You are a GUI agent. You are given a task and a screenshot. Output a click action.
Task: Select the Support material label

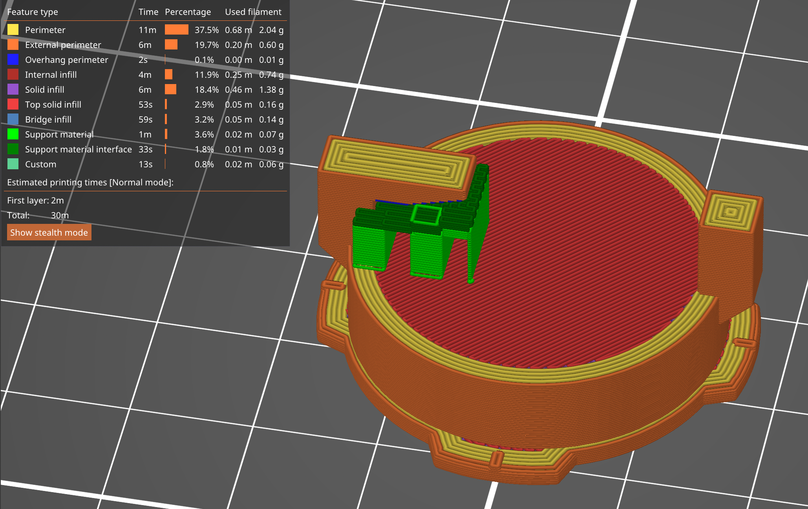click(59, 134)
